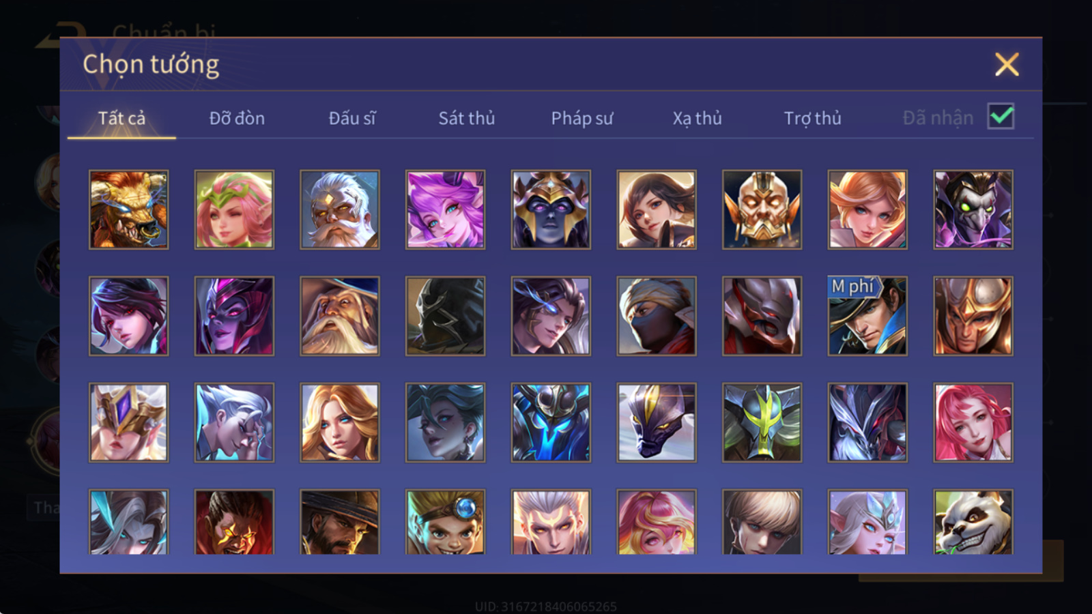Choose the goggles-wearing boy hero
This screenshot has width=1092, height=614.
[445, 522]
